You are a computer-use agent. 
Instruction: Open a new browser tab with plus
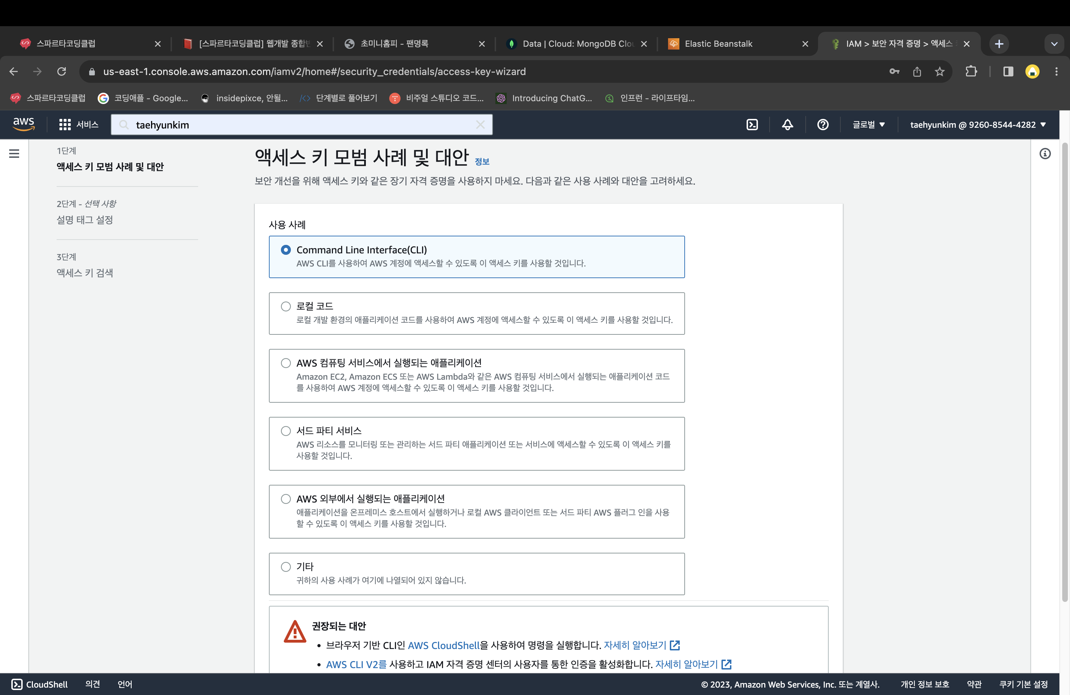pos(999,44)
